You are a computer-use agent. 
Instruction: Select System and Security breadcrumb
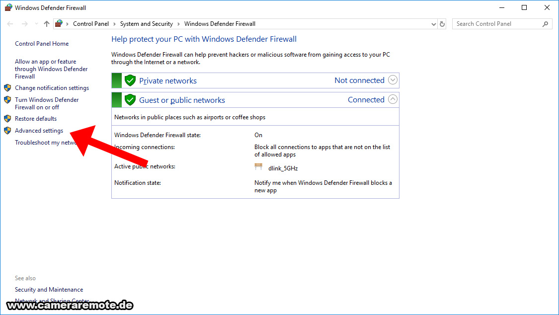146,24
